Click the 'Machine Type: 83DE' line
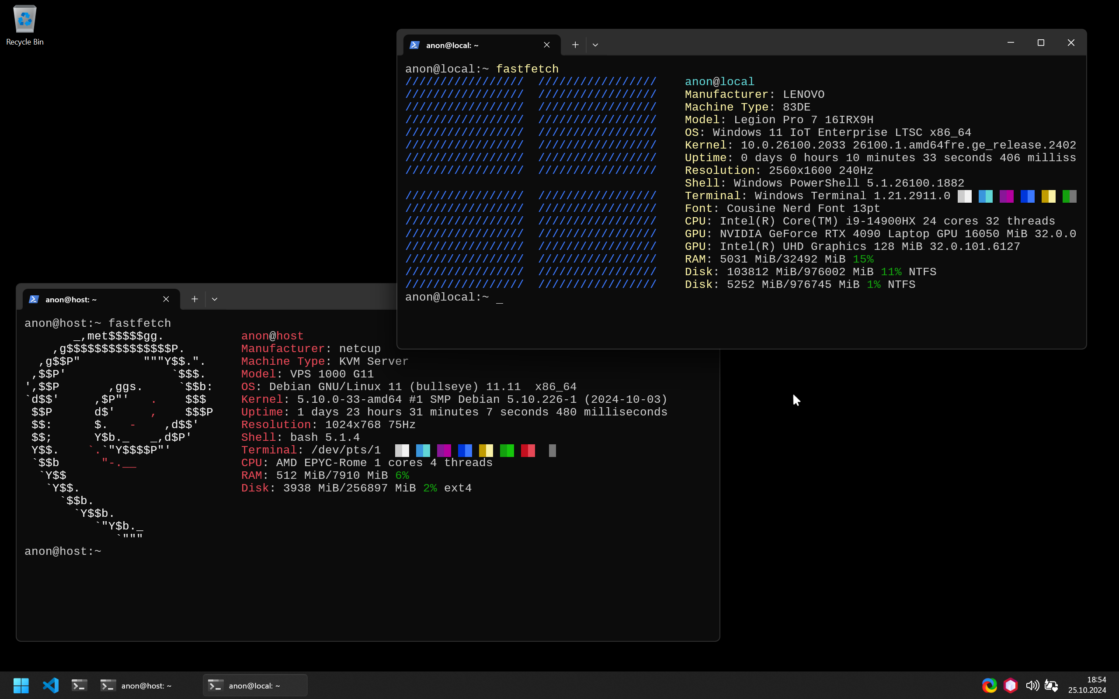1119x699 pixels. 747,107
